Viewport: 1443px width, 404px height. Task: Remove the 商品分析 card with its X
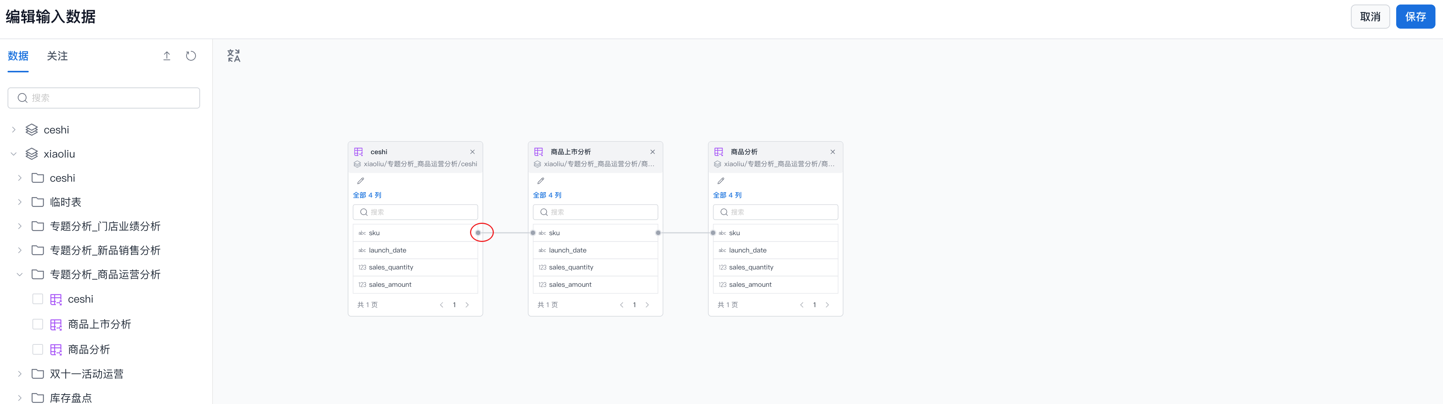832,152
